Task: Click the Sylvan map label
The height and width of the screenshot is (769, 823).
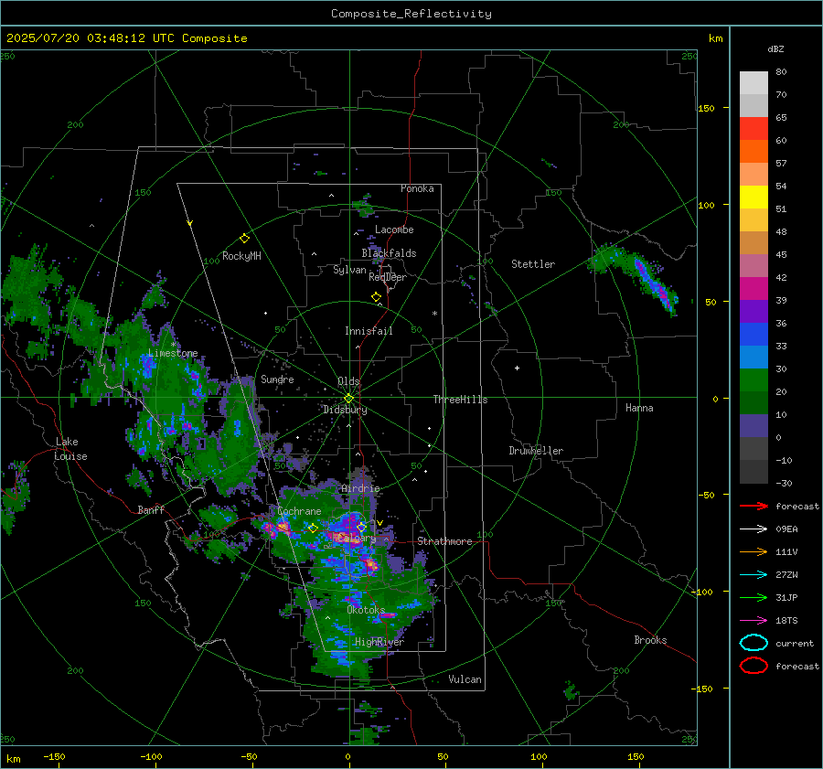Action: click(349, 270)
